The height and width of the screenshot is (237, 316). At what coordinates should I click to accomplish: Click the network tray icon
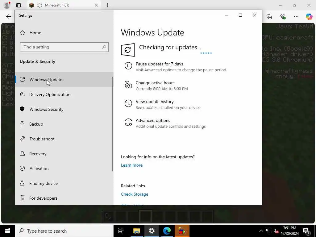269,231
